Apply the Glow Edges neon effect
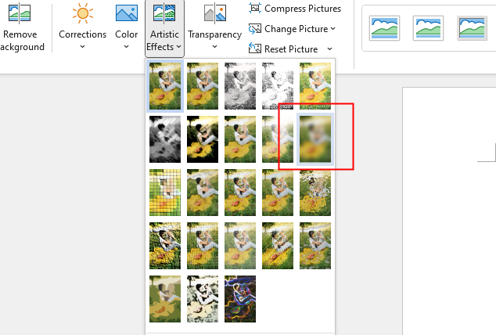Image resolution: width=496 pixels, height=335 pixels. 240,299
